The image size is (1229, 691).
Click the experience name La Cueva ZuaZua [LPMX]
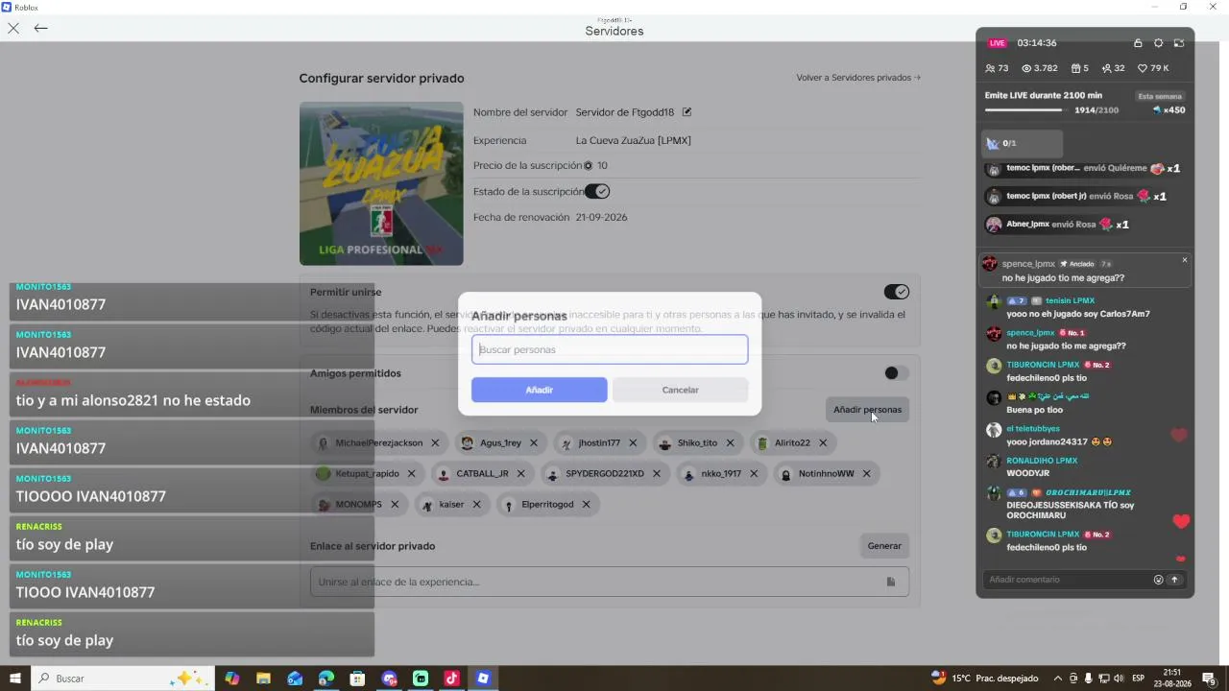coord(634,140)
